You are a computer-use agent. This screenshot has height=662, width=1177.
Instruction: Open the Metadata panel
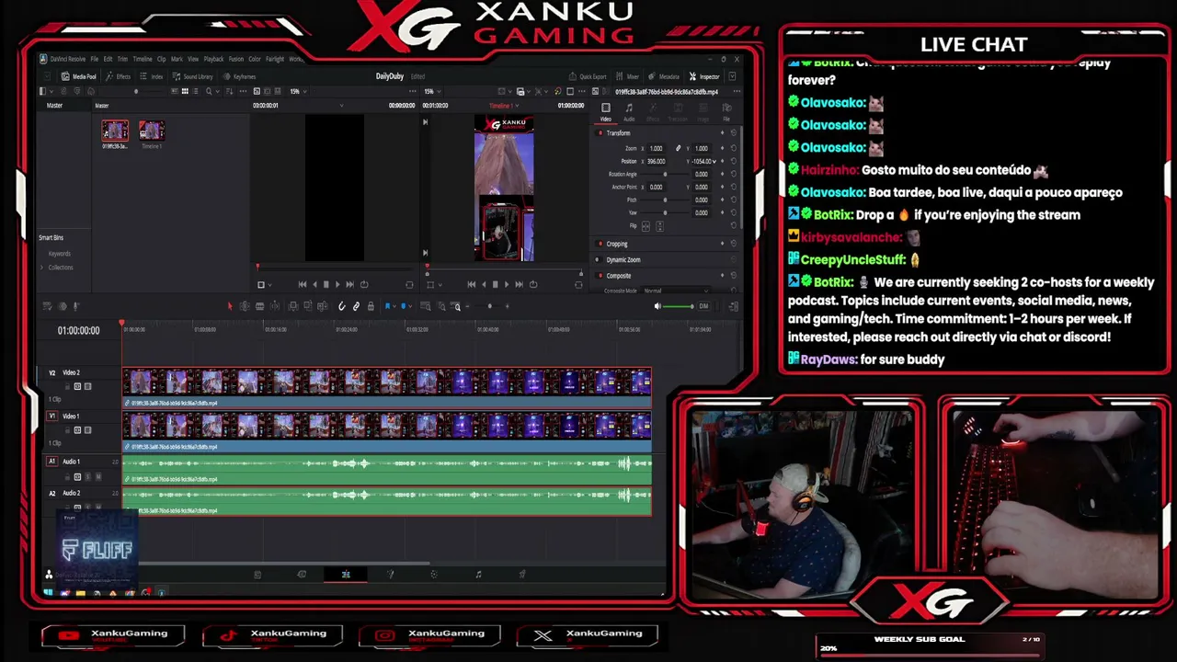[x=665, y=76]
